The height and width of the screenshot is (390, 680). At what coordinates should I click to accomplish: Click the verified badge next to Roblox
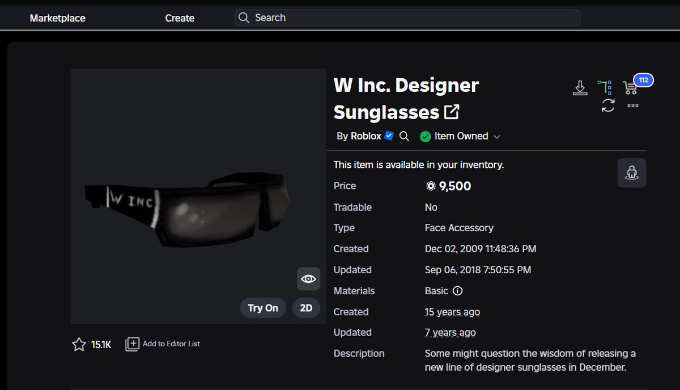pos(389,135)
